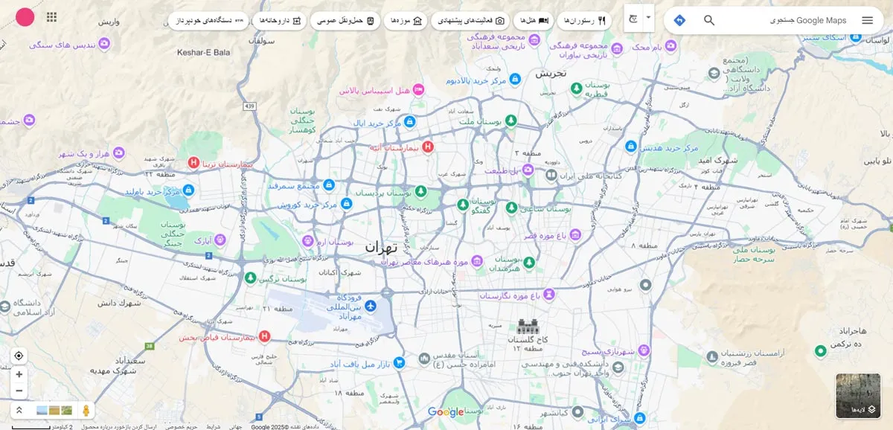Zoom in with the plus button
The height and width of the screenshot is (430, 893).
19,375
